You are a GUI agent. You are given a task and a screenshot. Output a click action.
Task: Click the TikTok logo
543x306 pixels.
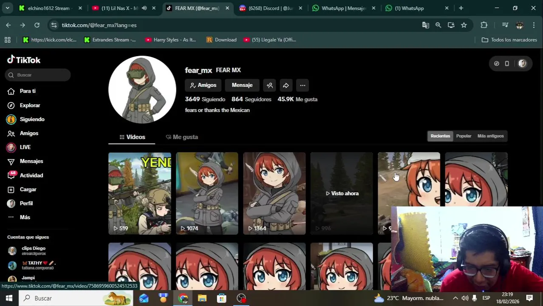point(24,60)
